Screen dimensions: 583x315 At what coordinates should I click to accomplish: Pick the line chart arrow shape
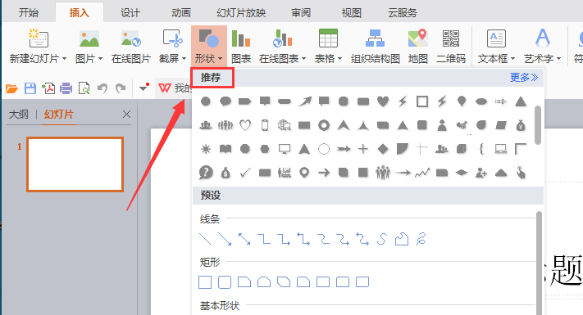click(422, 173)
